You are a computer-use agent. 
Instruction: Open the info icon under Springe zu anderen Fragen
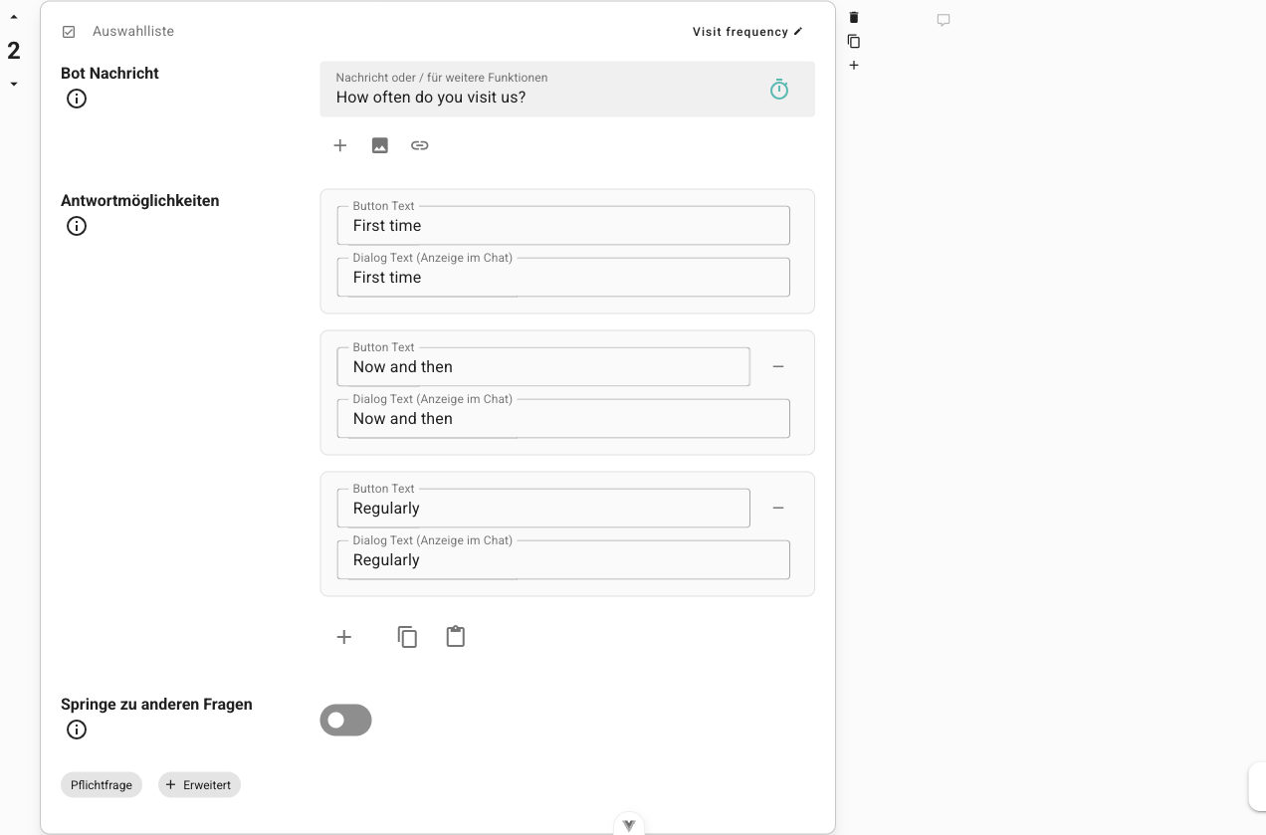77,730
